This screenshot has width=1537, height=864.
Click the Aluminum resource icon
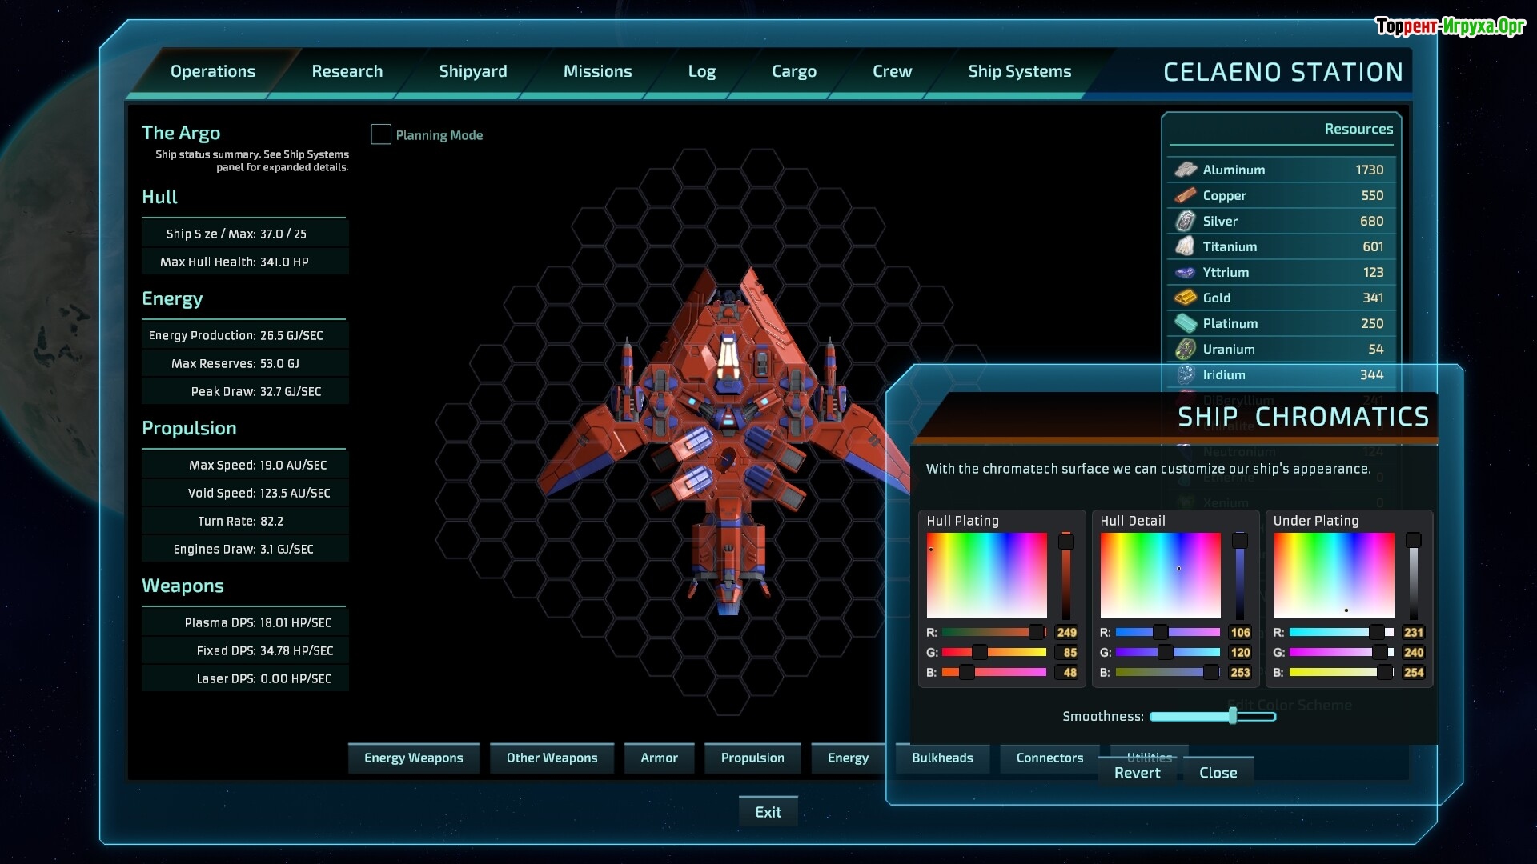[x=1185, y=170]
